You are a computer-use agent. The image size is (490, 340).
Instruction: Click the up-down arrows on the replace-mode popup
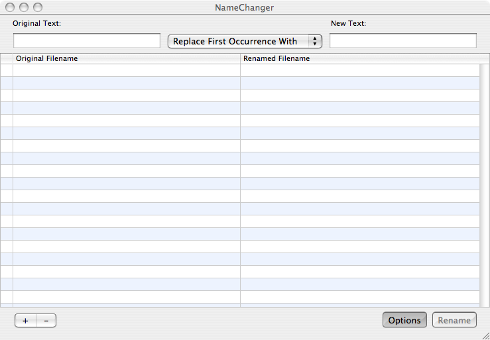tap(315, 41)
